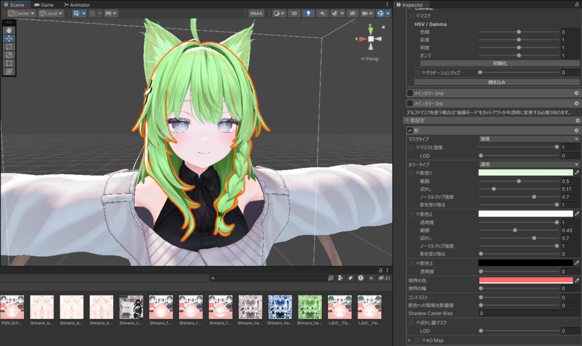Viewport: 582px width, 346px height.
Task: Toggle scene lighting bulb icon
Action: pos(309,14)
